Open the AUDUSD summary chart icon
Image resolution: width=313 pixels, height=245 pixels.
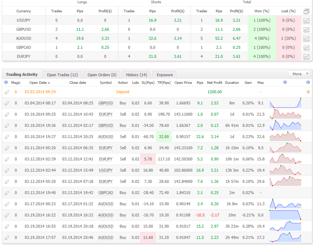[307, 38]
